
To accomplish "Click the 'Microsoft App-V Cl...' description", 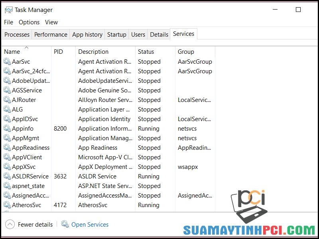I will (x=105, y=157).
